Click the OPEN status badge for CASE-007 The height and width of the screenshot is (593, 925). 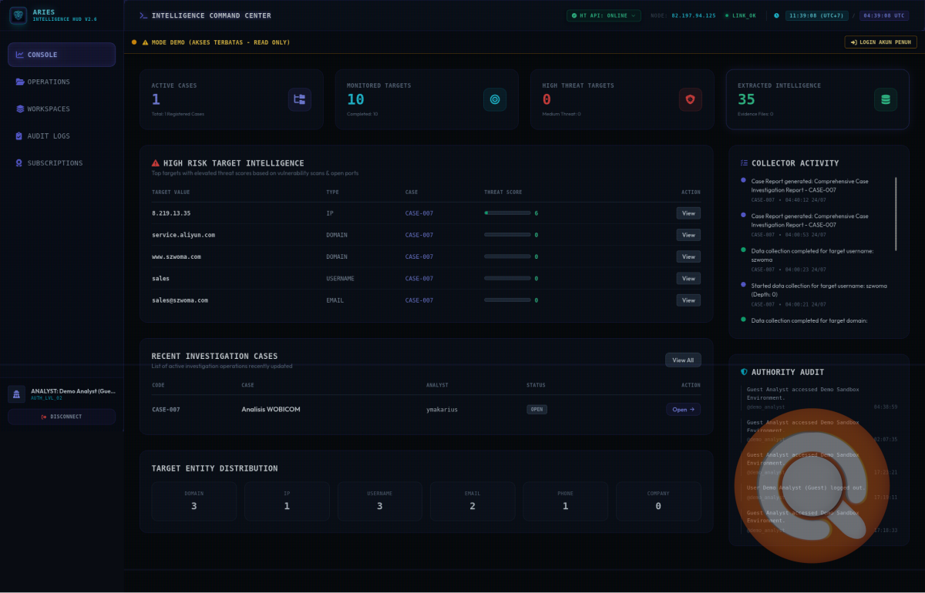tap(537, 410)
